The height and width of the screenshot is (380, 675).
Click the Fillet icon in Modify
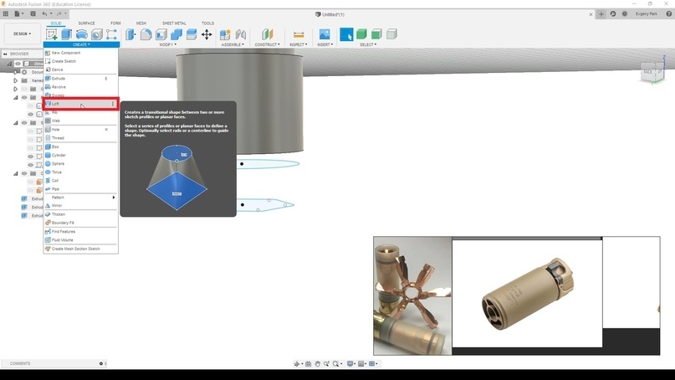point(146,34)
